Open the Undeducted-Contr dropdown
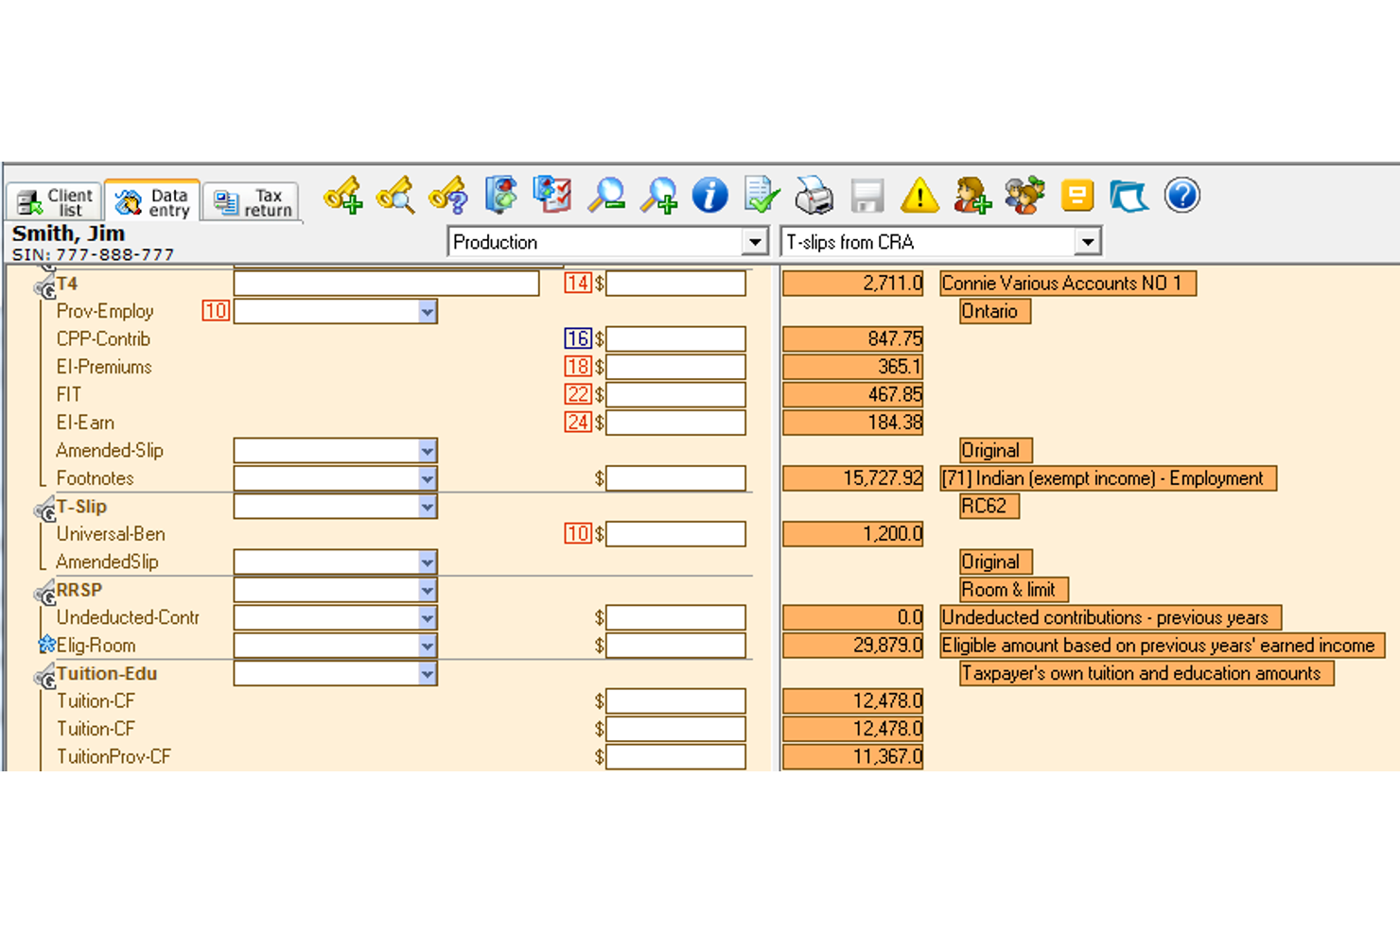This screenshot has width=1400, height=933. [x=335, y=618]
